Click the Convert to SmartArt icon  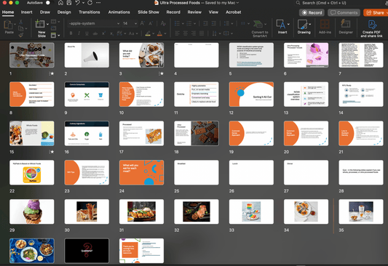coord(258,24)
